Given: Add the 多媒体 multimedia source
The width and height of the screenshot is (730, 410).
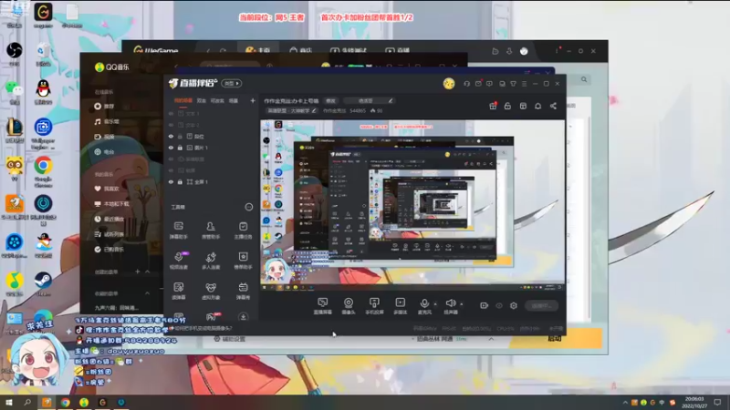Looking at the screenshot, I should [400, 306].
